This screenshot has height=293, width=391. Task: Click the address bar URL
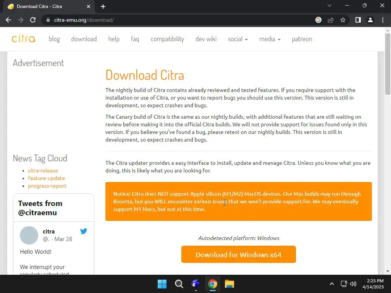click(84, 20)
